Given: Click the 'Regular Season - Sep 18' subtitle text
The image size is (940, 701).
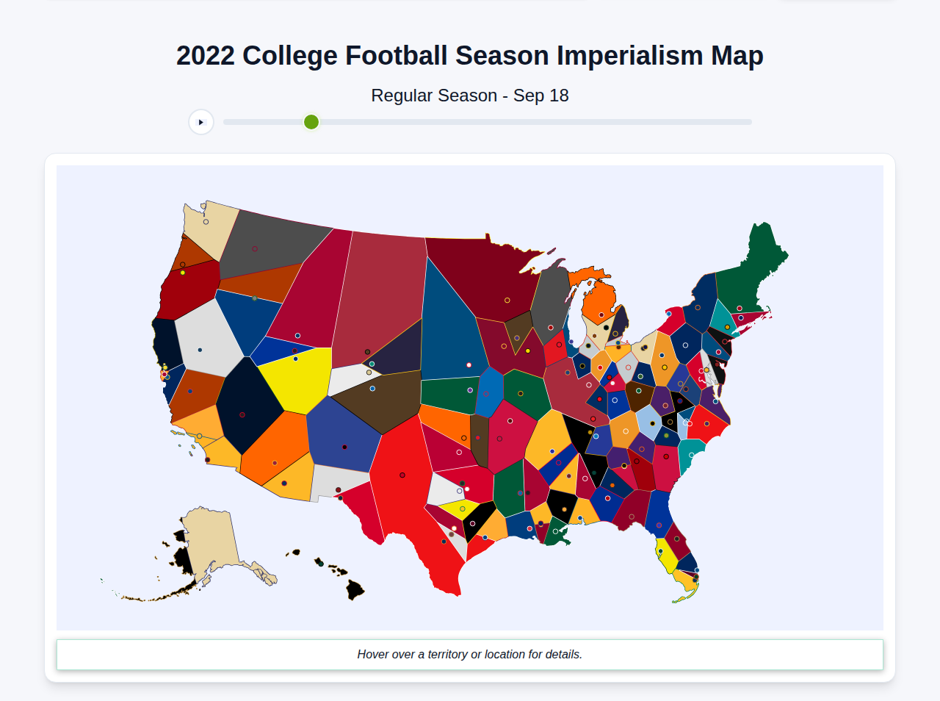Looking at the screenshot, I should [470, 96].
